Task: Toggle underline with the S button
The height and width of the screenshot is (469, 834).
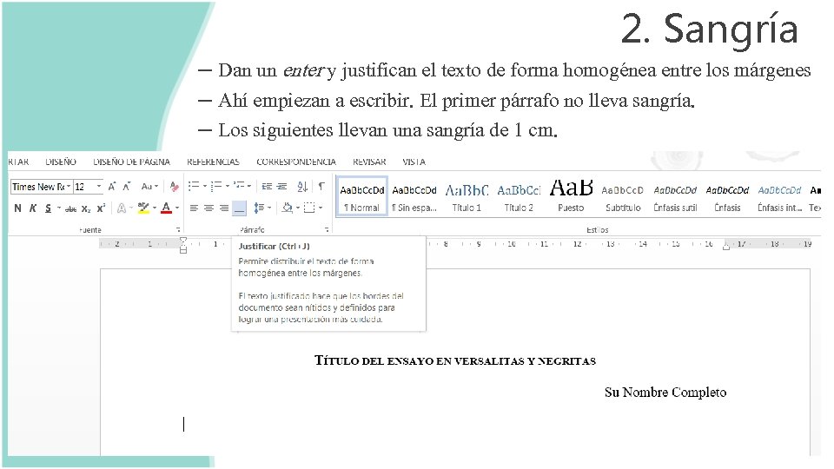Action: click(x=48, y=208)
